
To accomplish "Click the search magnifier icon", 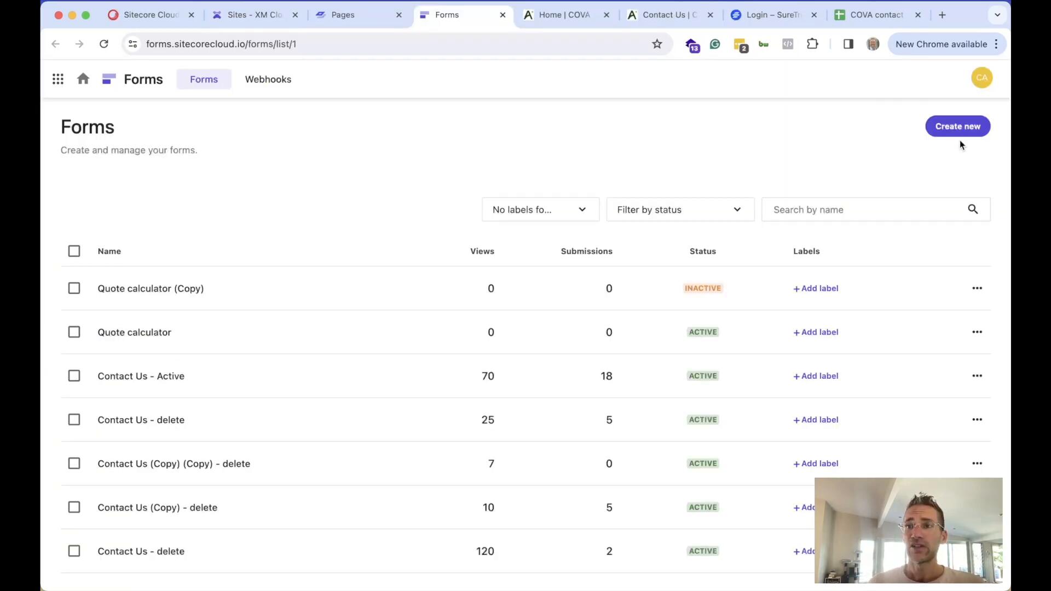I will click(973, 210).
